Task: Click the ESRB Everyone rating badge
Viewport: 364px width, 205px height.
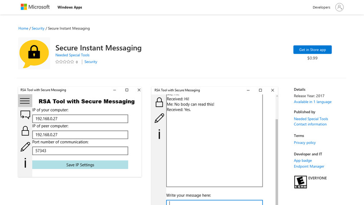Action: pos(300,182)
